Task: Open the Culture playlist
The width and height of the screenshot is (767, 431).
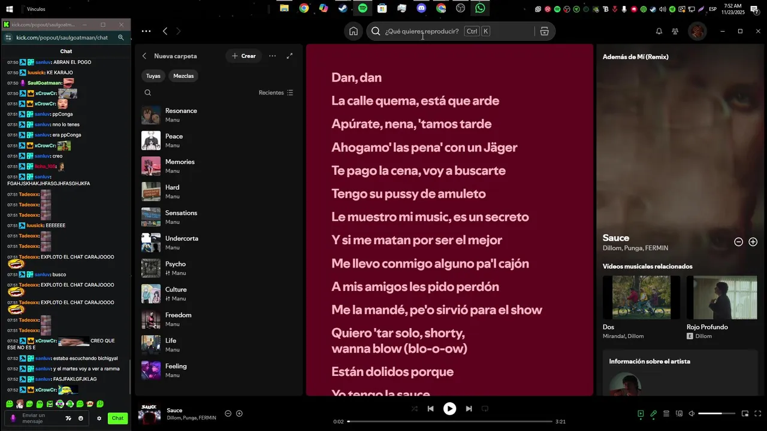Action: 219,294
